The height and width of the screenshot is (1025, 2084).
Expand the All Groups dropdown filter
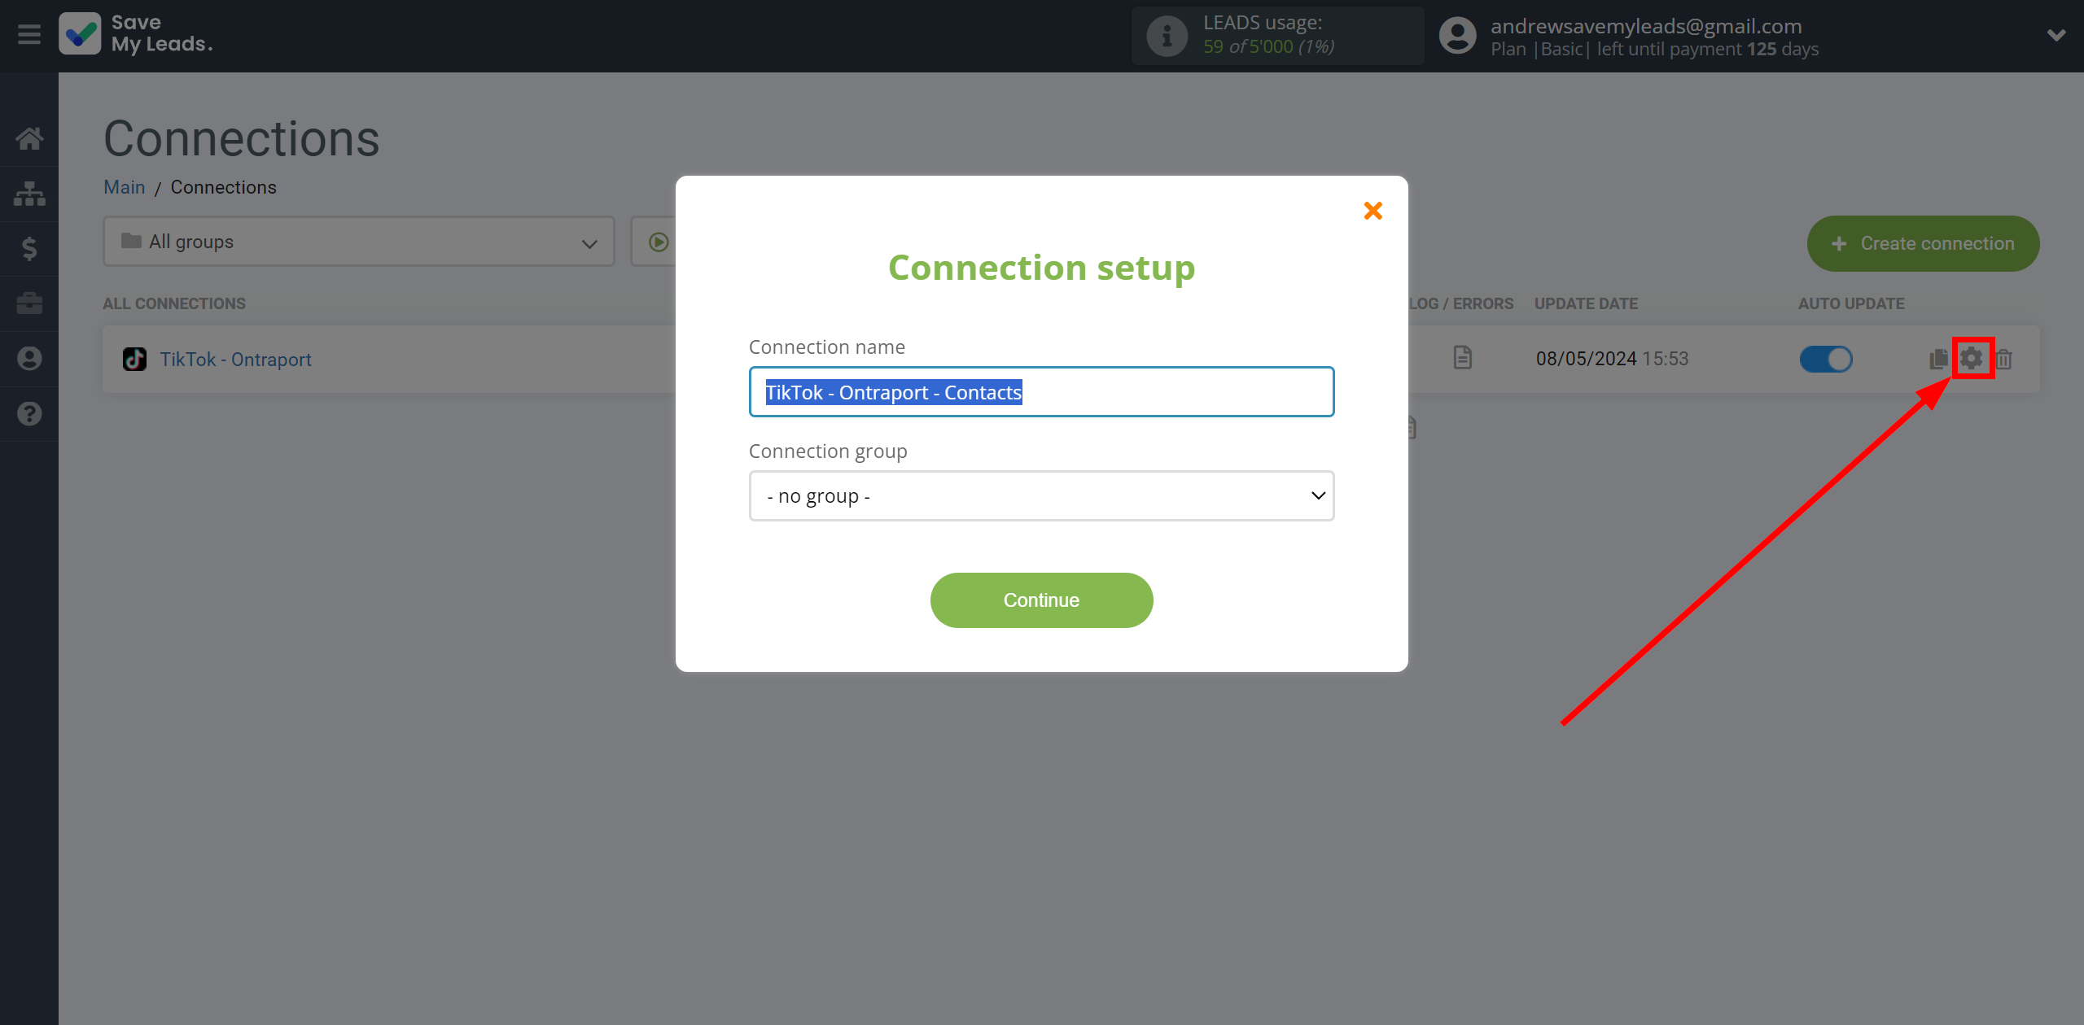coord(352,242)
